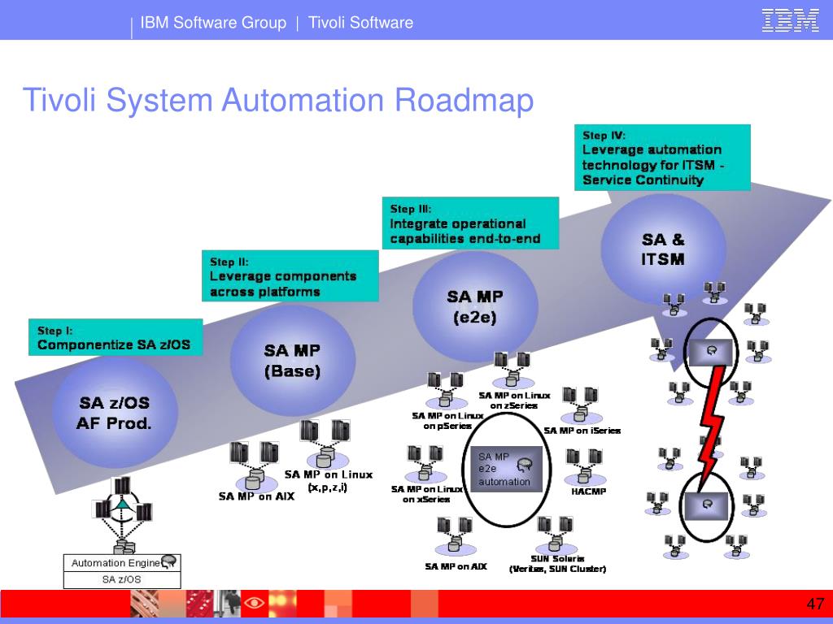Click the SA z/OS AF Prod. sphere
833x624 pixels.
pos(115,413)
